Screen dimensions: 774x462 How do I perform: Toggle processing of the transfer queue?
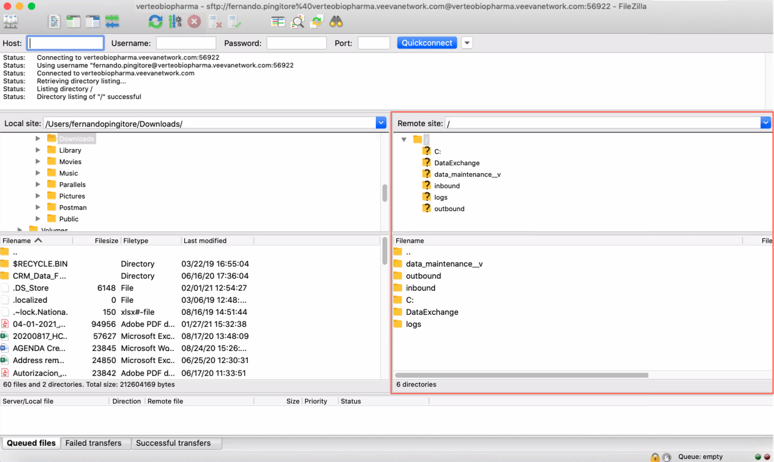click(x=175, y=22)
